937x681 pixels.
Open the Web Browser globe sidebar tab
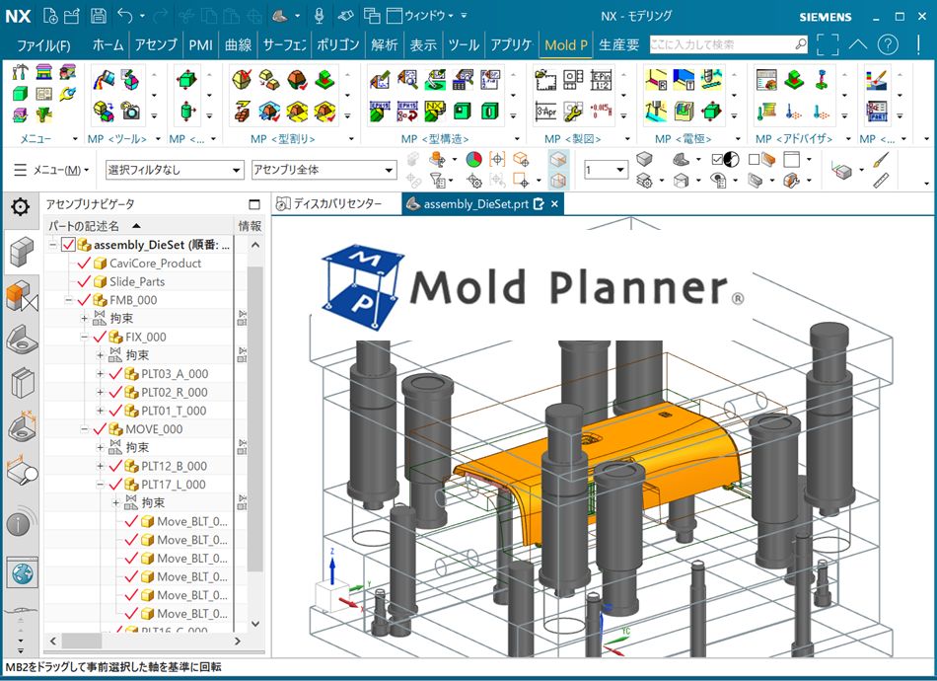click(x=22, y=570)
